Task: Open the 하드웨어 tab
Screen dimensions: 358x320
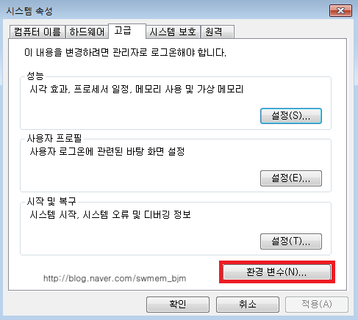Action: click(87, 32)
